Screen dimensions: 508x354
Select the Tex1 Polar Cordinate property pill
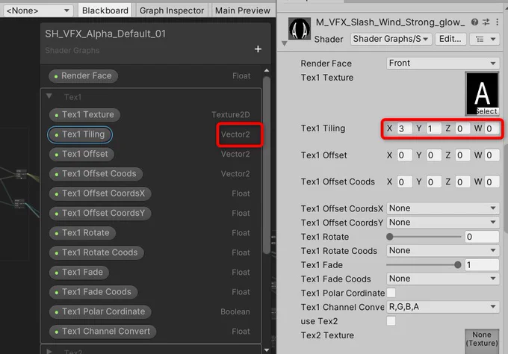pos(100,311)
